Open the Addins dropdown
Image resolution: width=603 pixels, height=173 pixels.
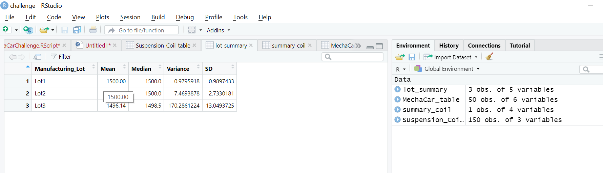219,30
